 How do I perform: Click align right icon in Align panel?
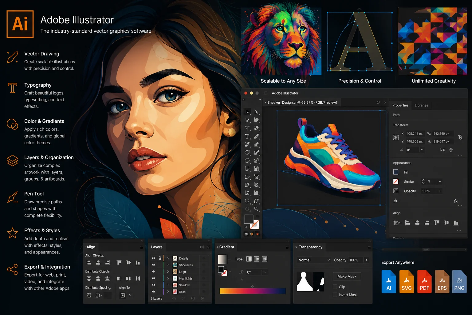(107, 262)
